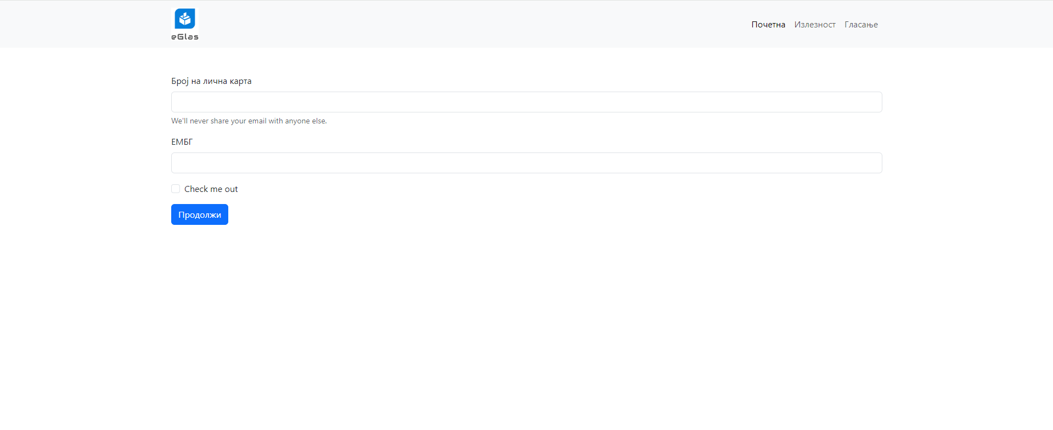
Task: Go to the Излезност page
Action: tap(815, 25)
